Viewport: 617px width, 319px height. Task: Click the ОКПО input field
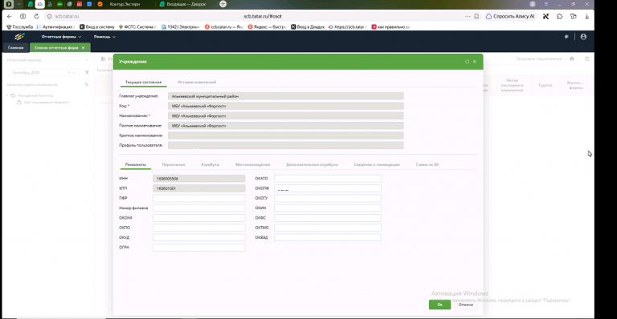(x=199, y=228)
